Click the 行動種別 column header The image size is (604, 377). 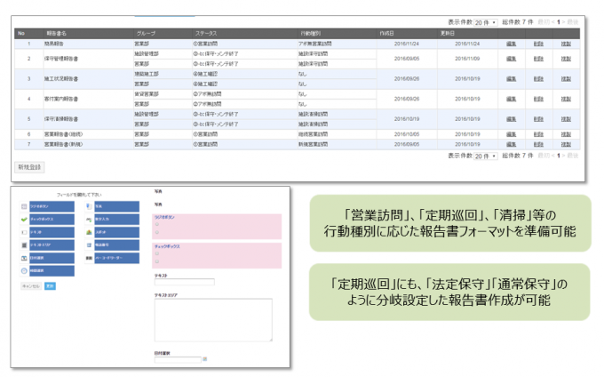coord(311,34)
